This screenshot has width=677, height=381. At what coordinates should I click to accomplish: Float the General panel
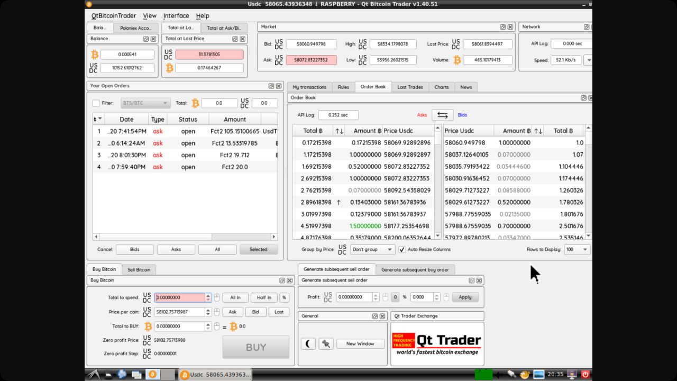[x=375, y=316]
